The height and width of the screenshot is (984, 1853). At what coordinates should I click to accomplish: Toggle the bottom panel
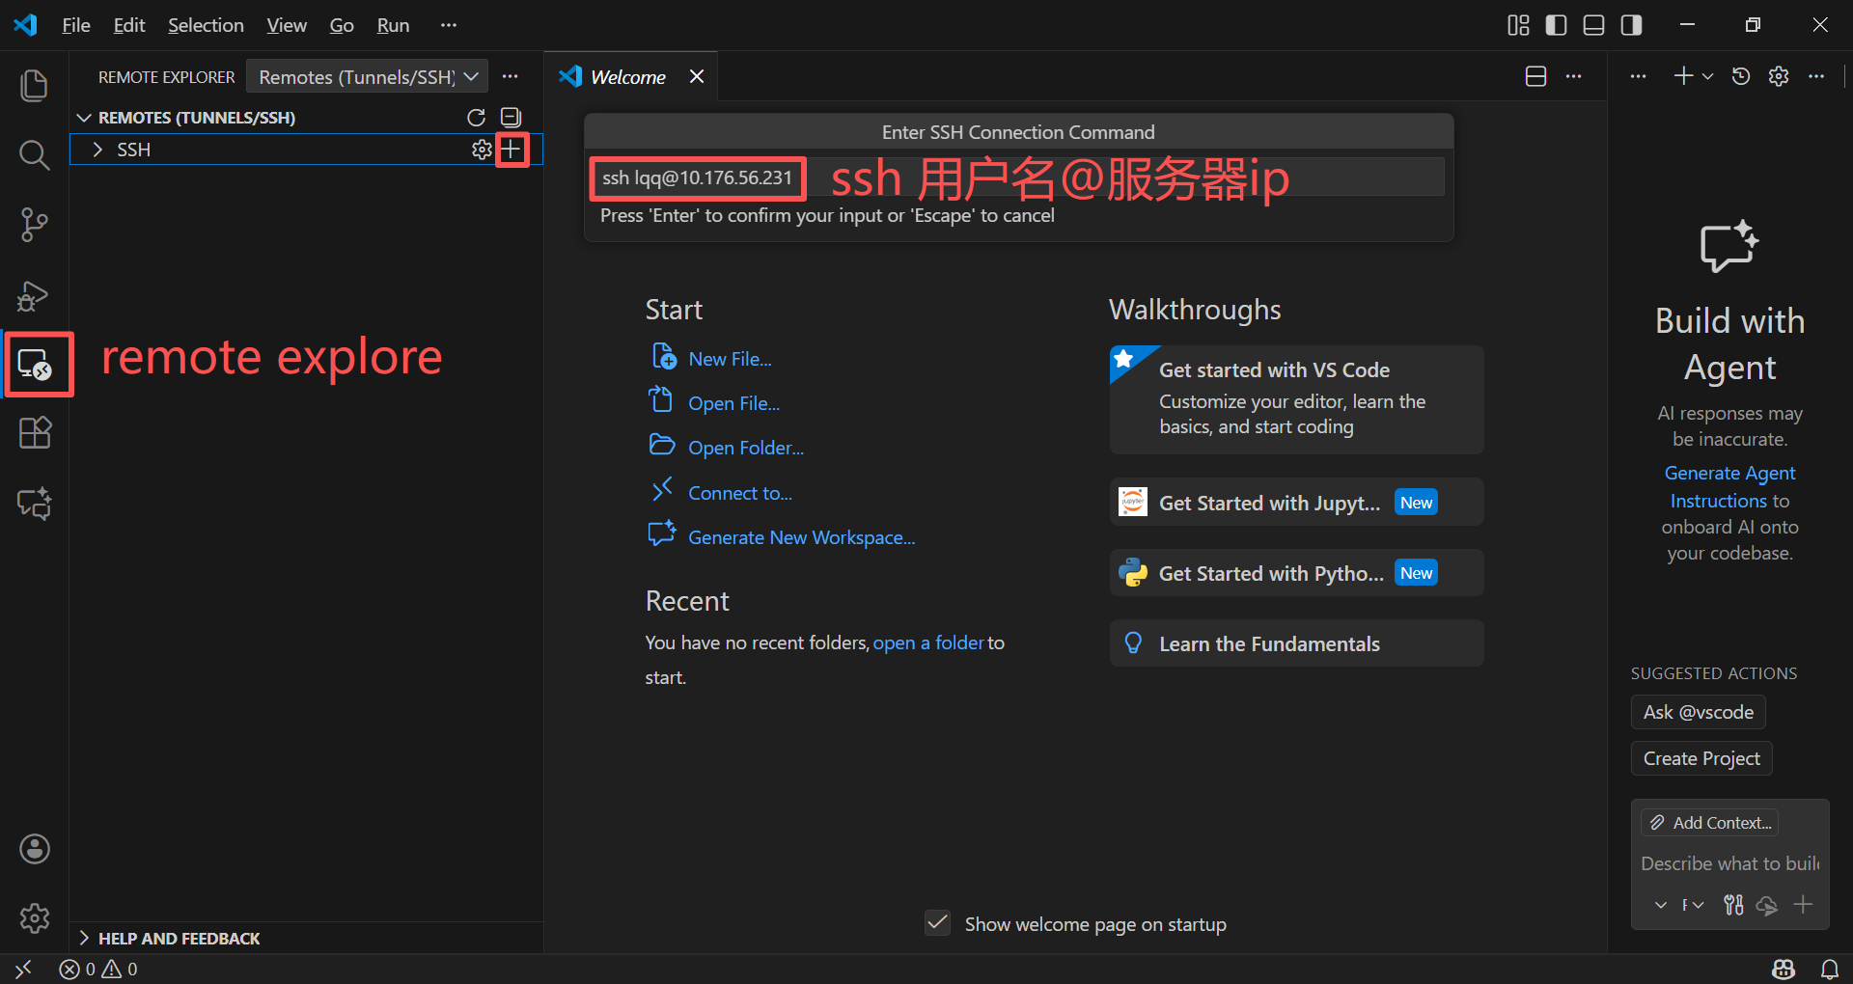point(1593,25)
